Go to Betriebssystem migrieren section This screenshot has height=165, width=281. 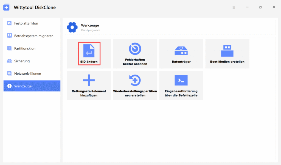32,36
